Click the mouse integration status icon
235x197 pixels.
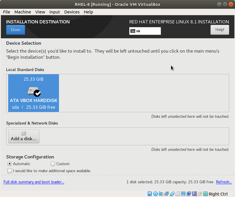[200, 194]
